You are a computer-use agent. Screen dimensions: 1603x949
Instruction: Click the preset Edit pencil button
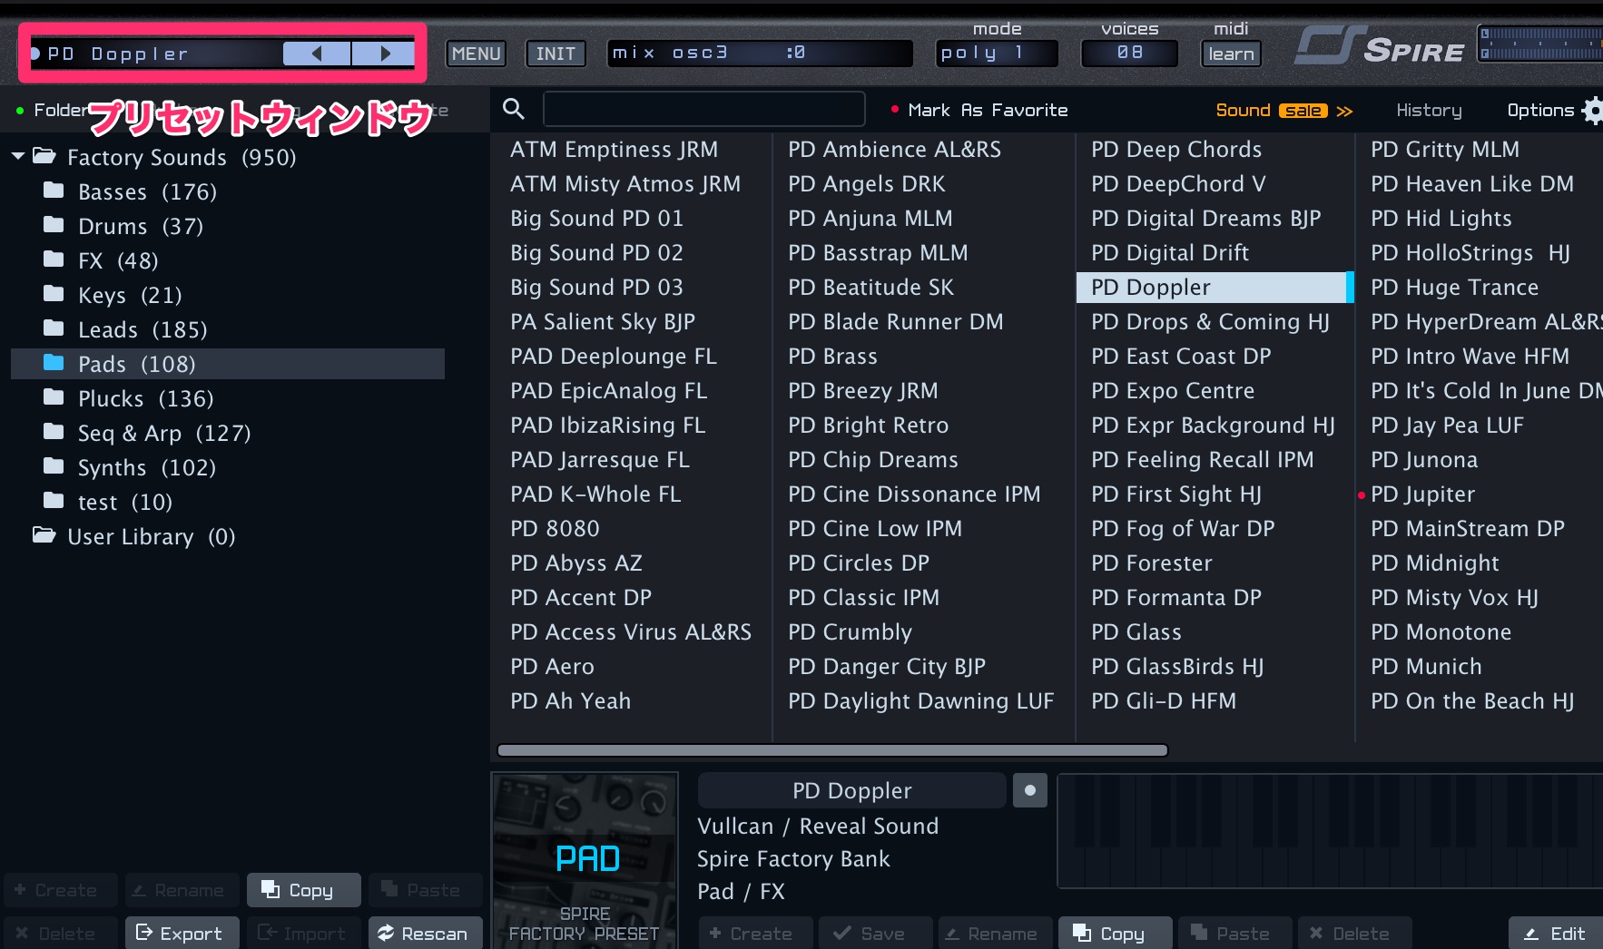(1555, 933)
